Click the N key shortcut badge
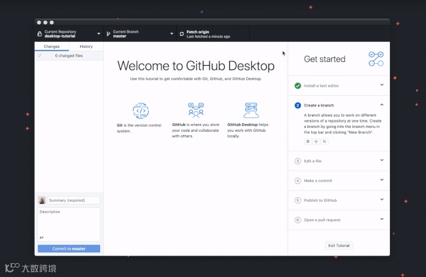 coord(325,141)
